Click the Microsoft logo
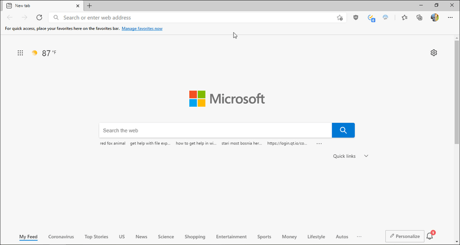 (227, 99)
